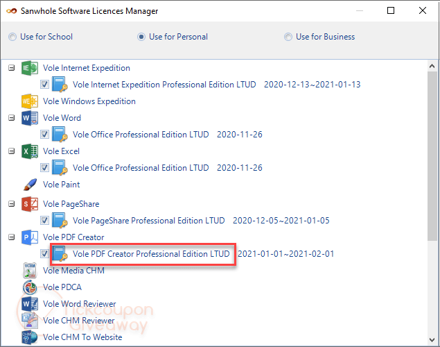Click the Vole PDCA app icon
The width and height of the screenshot is (440, 347).
[30, 287]
